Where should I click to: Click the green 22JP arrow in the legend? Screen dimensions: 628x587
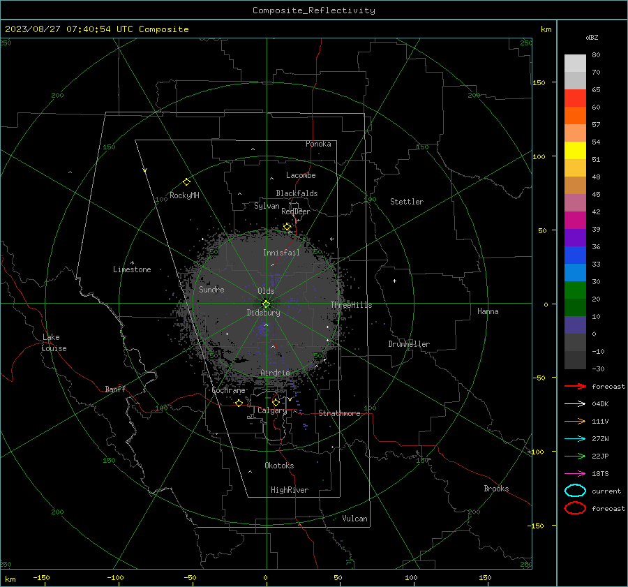pyautogui.click(x=575, y=456)
